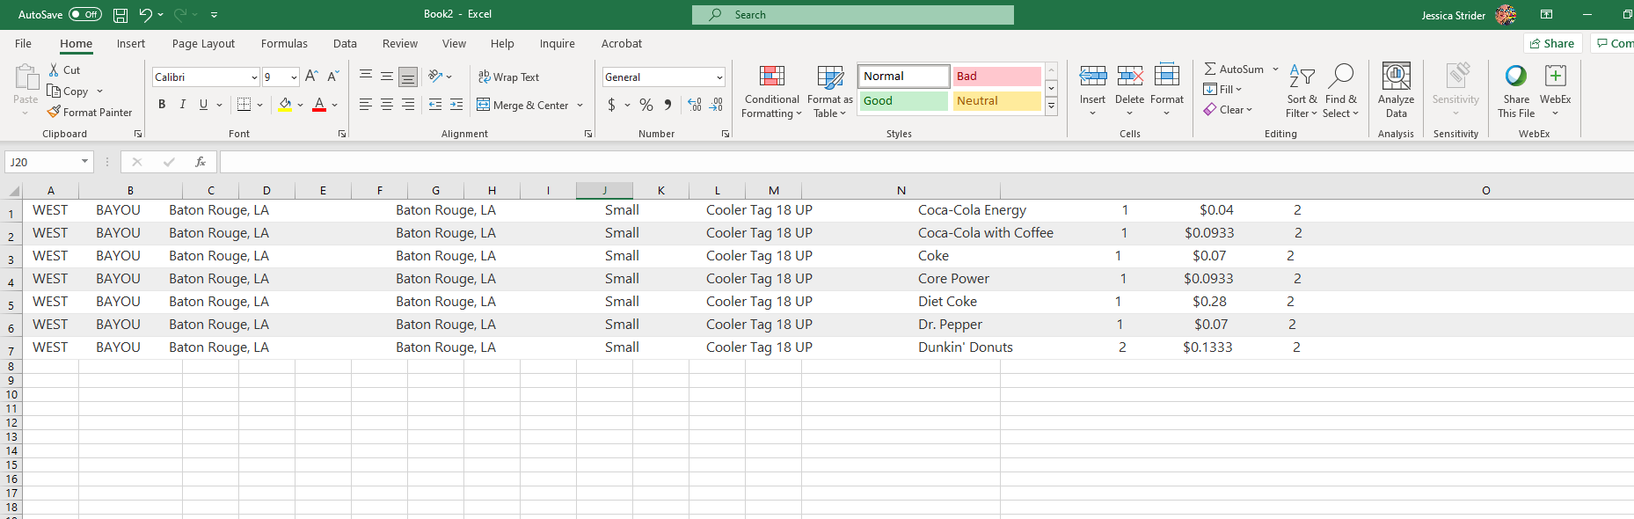Click the Cut scissors button
1634x519 pixels.
64,69
